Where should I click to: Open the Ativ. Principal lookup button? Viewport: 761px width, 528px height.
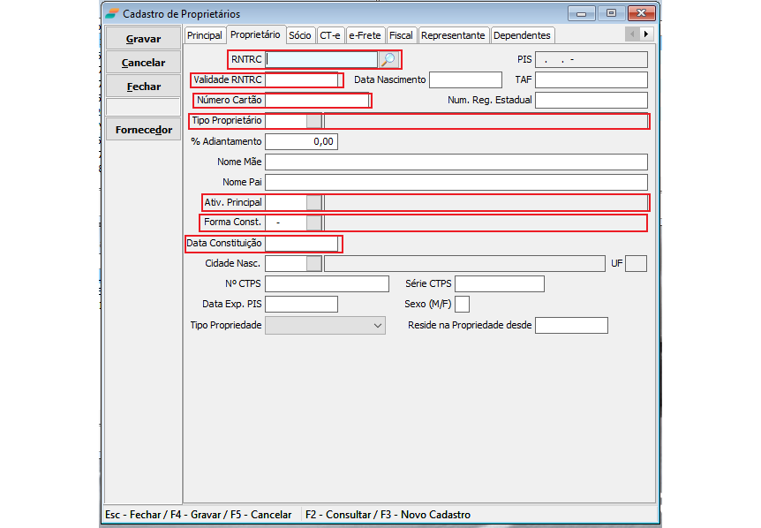click(313, 202)
